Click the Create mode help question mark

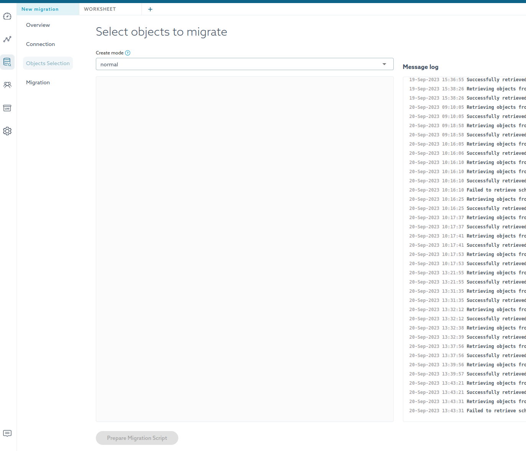pyautogui.click(x=128, y=53)
